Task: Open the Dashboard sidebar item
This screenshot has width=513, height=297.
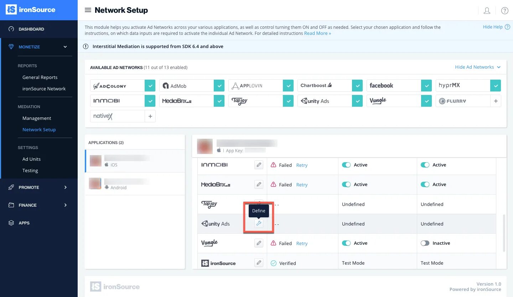Action: [x=31, y=29]
